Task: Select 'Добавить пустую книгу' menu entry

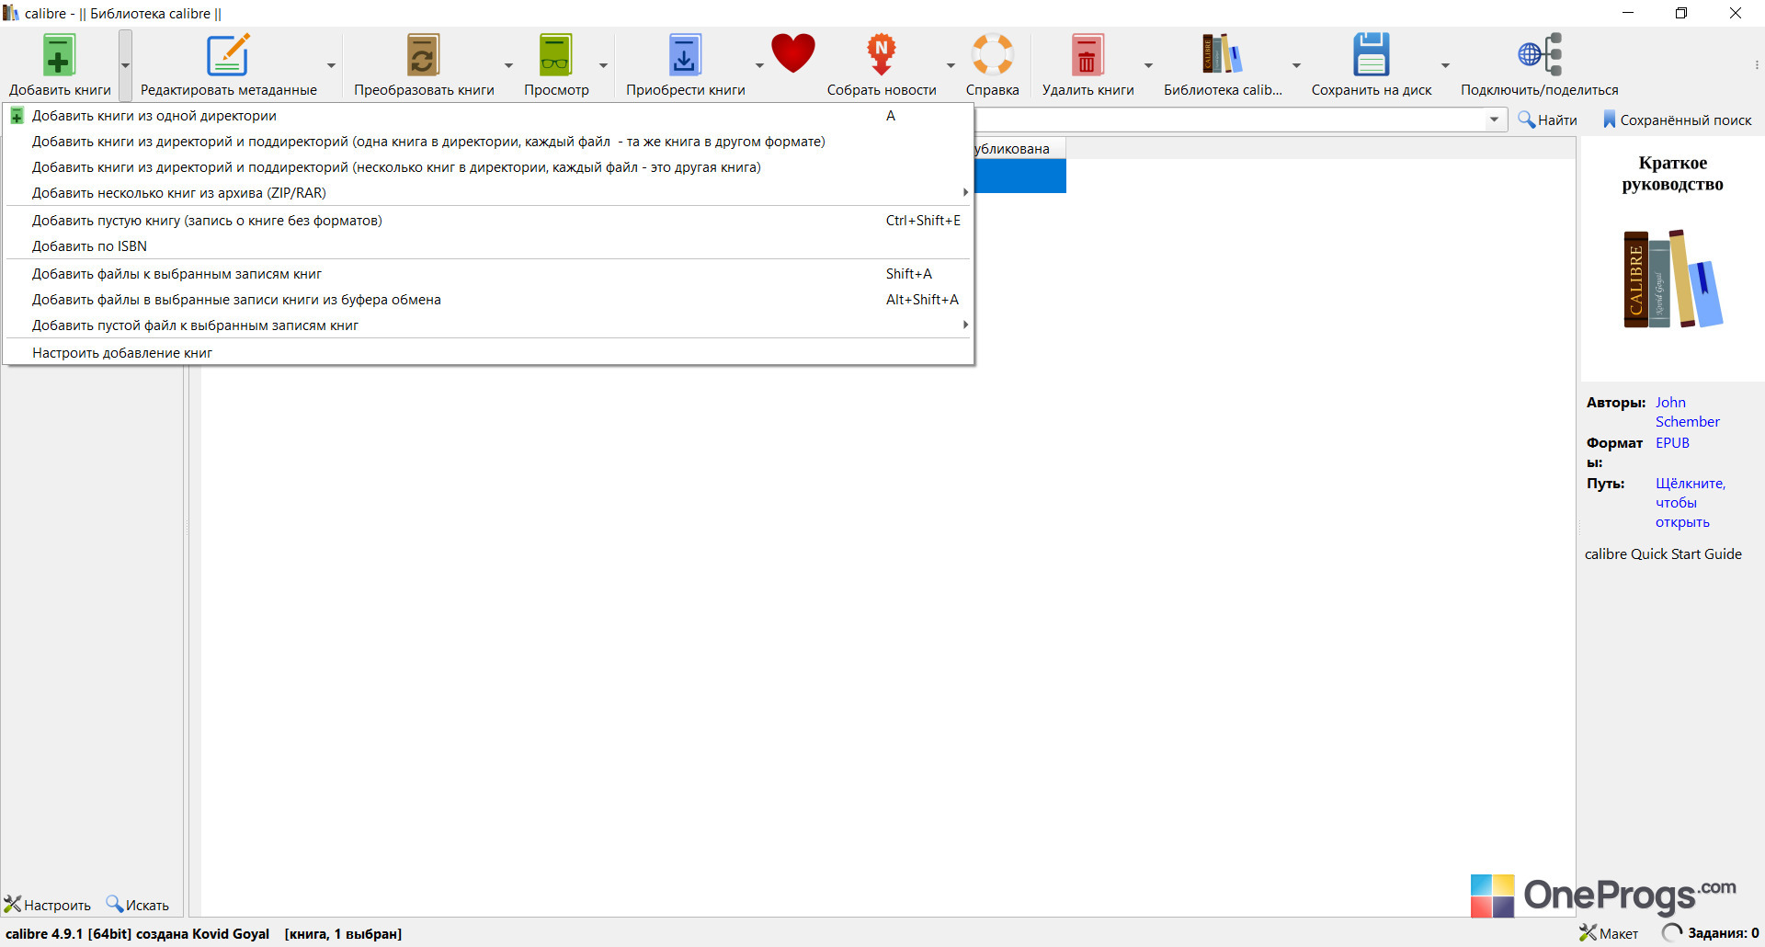Action: (x=488, y=221)
